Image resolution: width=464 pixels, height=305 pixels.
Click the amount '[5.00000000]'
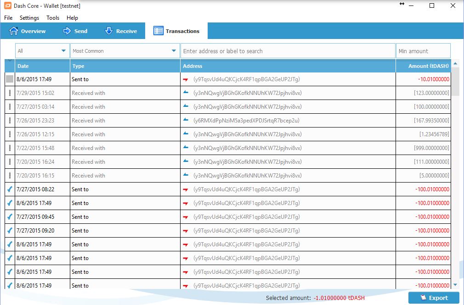434,175
